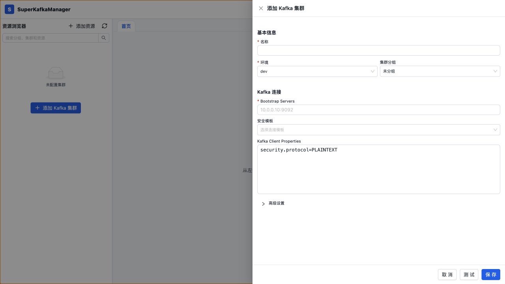The image size is (505, 284).
Task: Click the 名称 input field
Action: coord(379,50)
